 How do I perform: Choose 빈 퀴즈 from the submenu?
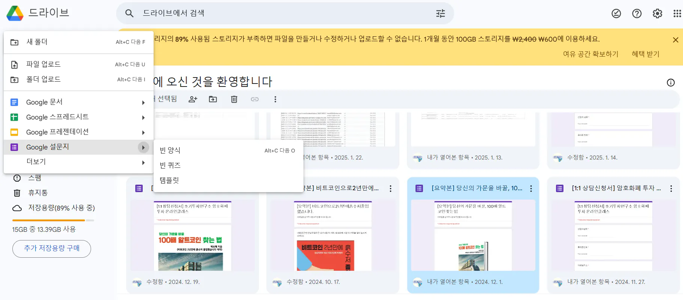point(229,165)
